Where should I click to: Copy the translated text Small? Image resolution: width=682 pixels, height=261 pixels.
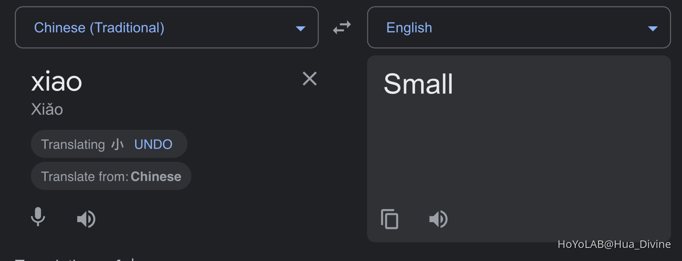point(389,219)
